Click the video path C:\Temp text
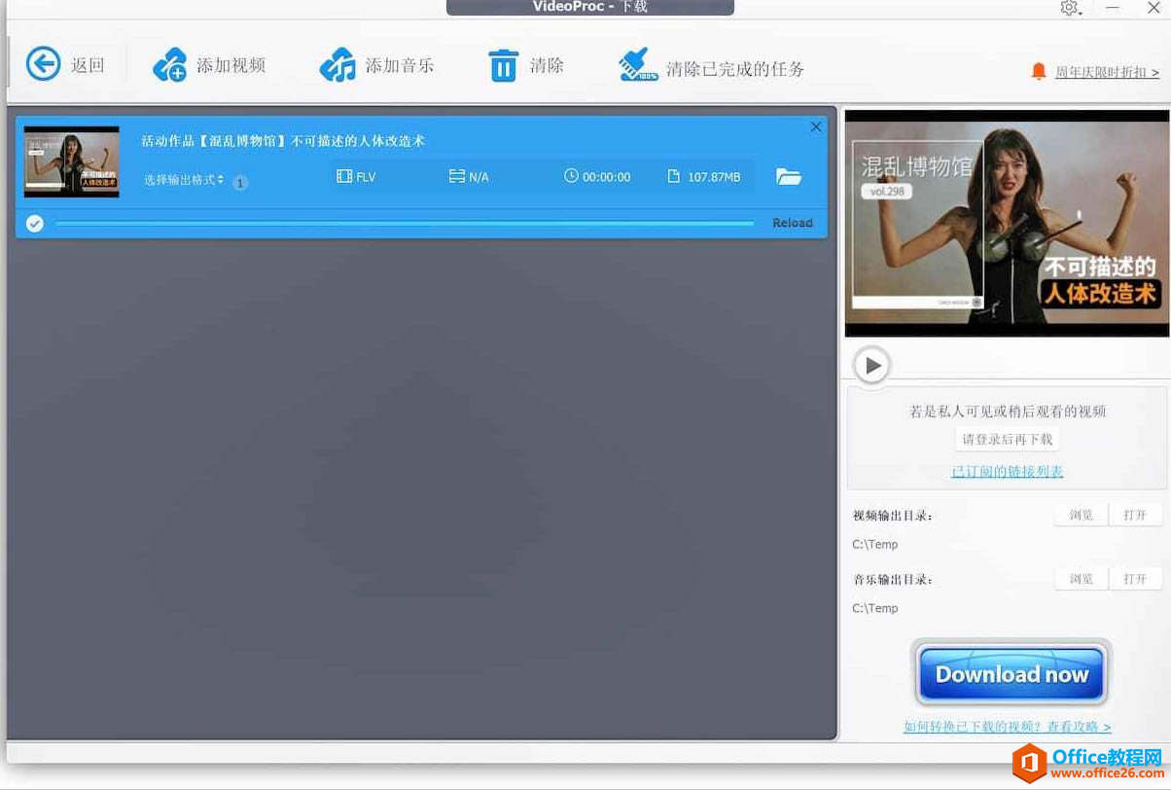Image resolution: width=1171 pixels, height=790 pixels. [875, 544]
